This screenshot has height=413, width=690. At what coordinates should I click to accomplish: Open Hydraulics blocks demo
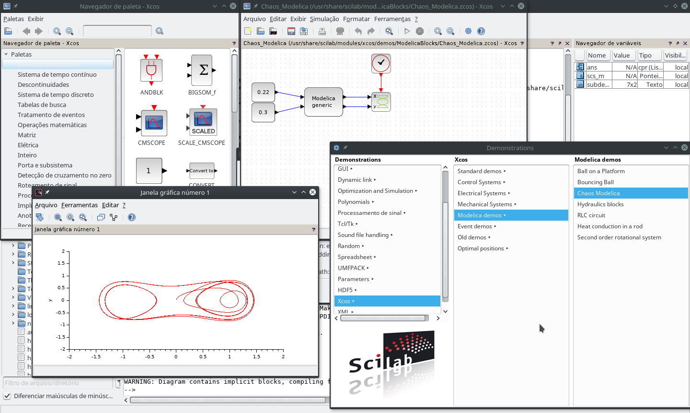[600, 204]
